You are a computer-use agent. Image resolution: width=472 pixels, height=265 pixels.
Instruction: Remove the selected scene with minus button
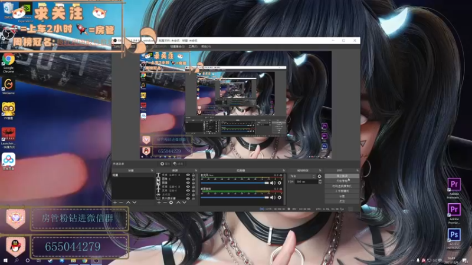point(121,203)
